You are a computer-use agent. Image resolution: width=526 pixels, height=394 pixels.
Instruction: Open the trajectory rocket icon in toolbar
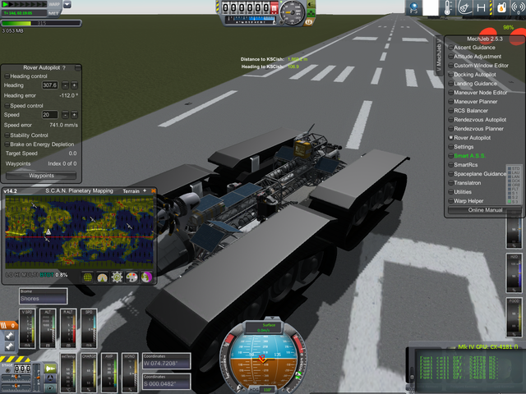464,7
